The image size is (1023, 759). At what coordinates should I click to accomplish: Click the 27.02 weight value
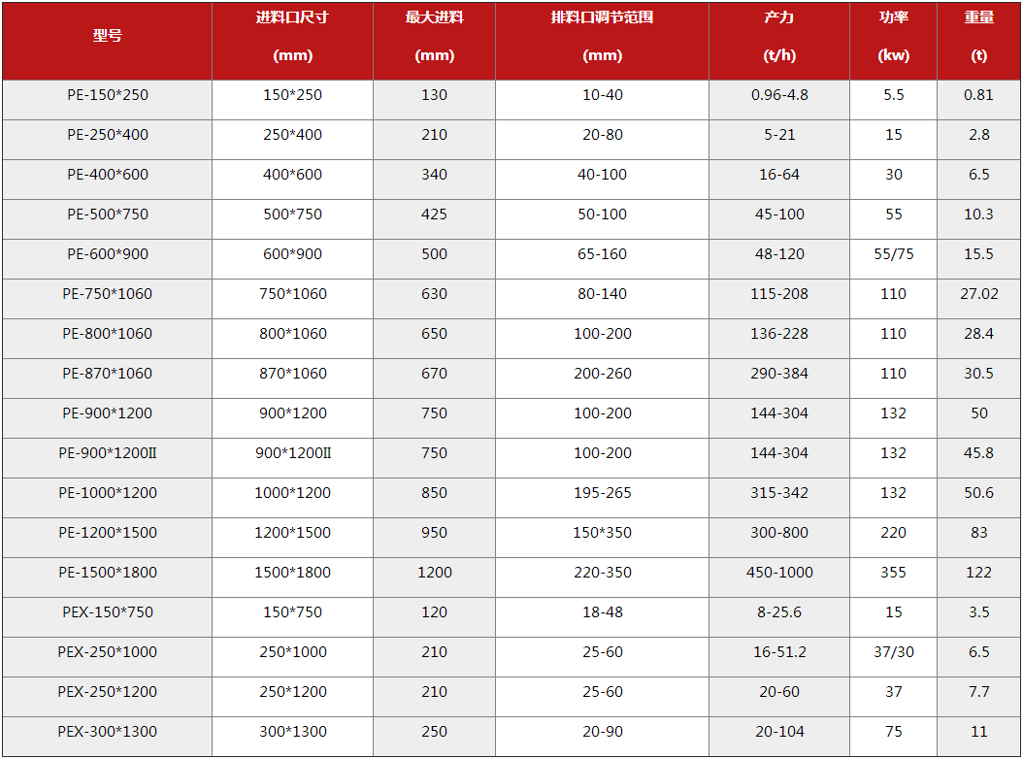[978, 294]
